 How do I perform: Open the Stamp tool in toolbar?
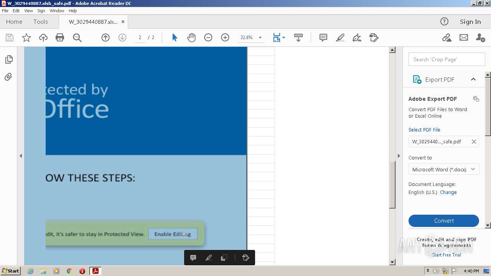click(374, 38)
